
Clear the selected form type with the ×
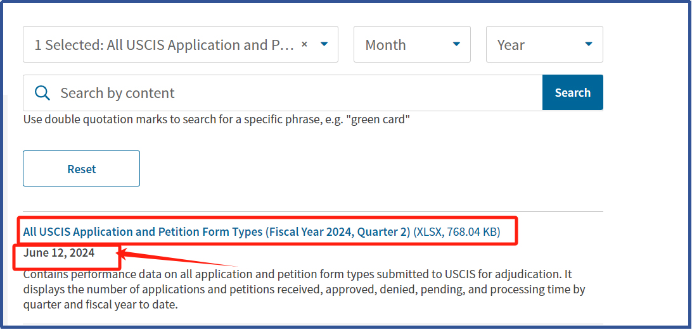304,44
